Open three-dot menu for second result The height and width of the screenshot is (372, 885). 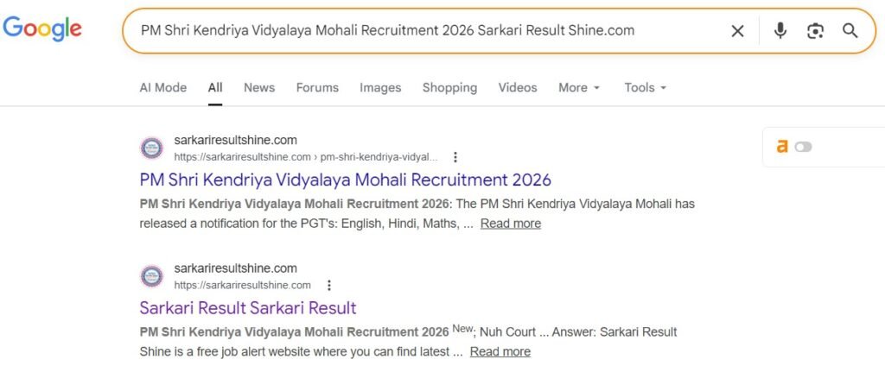click(x=328, y=285)
